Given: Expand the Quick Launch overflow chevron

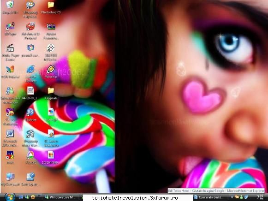Looking at the screenshot, I should tap(39, 196).
